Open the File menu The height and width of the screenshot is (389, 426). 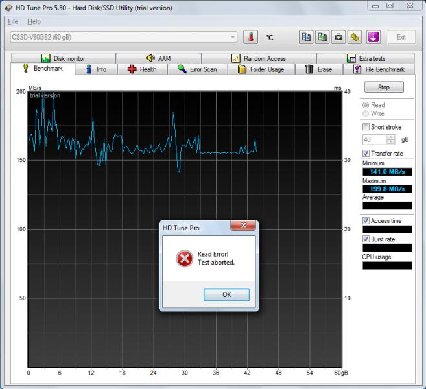(13, 21)
